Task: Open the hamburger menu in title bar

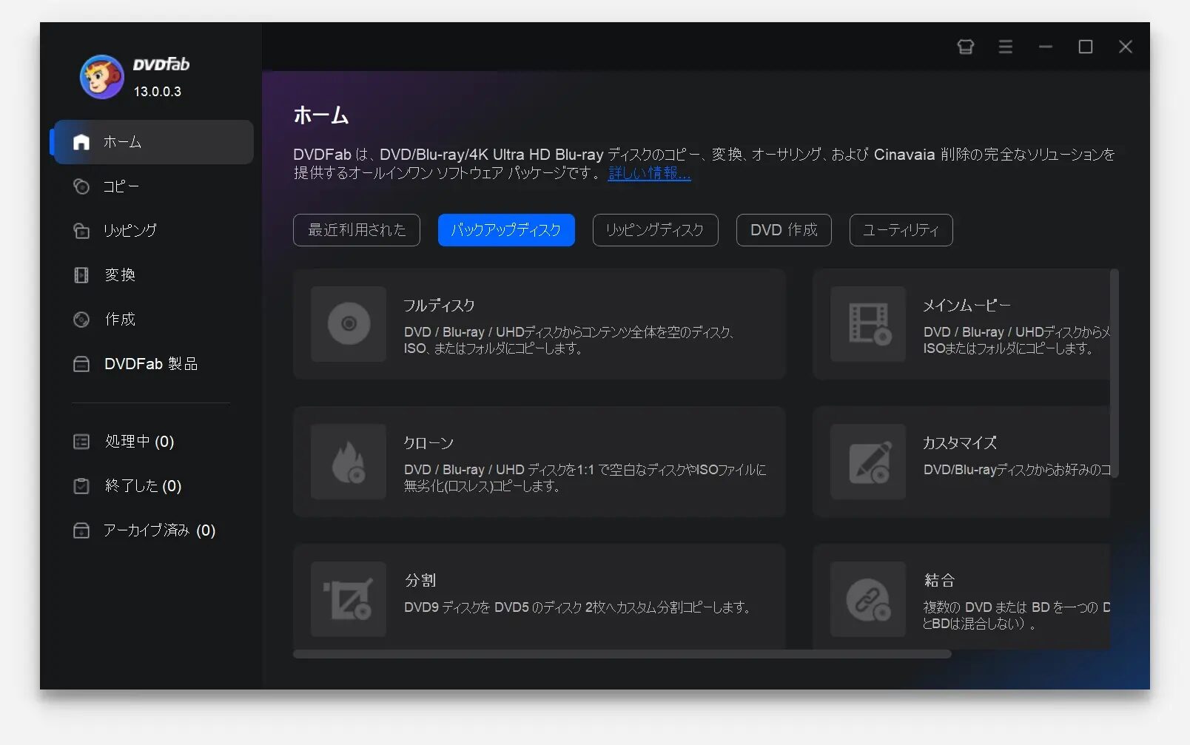Action: (1005, 47)
